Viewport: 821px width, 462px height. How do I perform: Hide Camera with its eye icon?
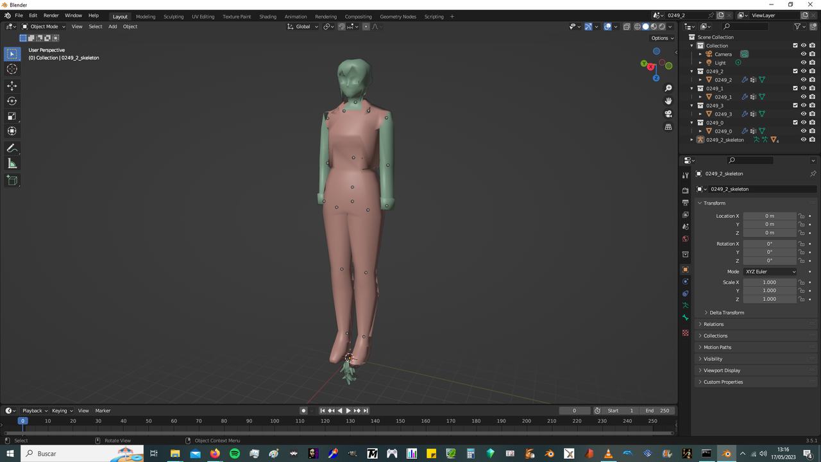[x=804, y=54]
